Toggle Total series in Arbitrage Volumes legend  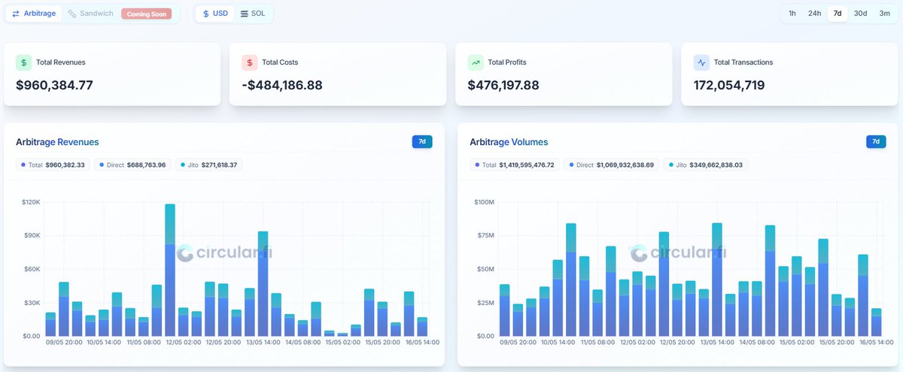tap(515, 165)
